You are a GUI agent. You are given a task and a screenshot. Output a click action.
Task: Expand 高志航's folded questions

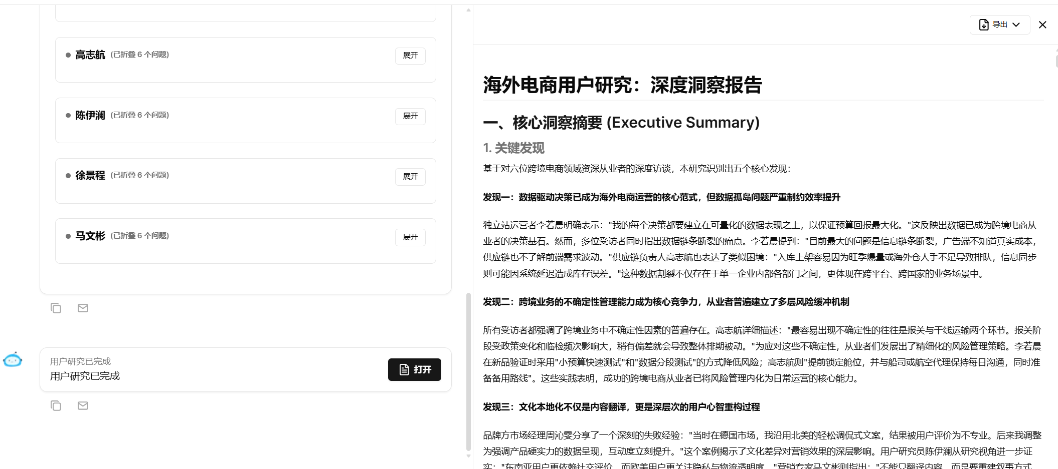[x=410, y=56]
